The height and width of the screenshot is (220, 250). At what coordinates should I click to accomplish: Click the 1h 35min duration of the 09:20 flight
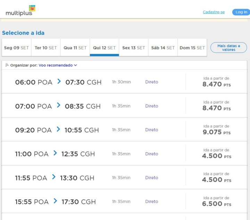point(121,130)
